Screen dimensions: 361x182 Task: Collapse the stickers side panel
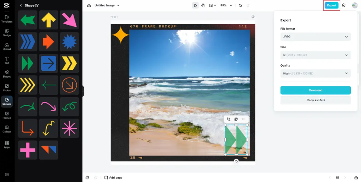(x=83, y=91)
